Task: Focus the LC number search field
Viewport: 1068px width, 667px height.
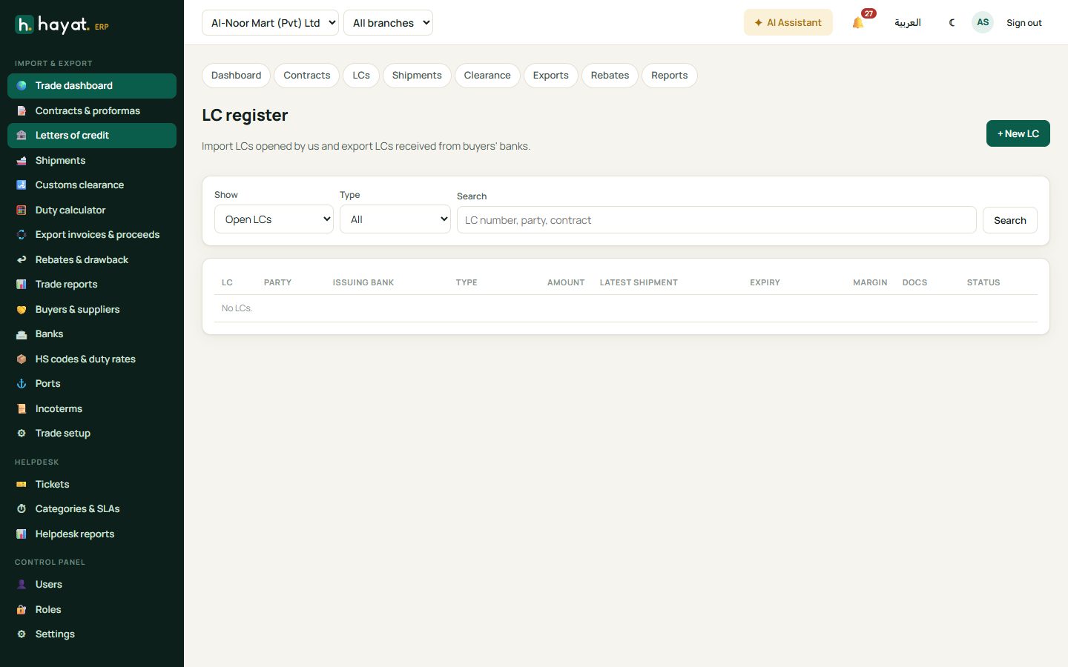Action: 716,220
